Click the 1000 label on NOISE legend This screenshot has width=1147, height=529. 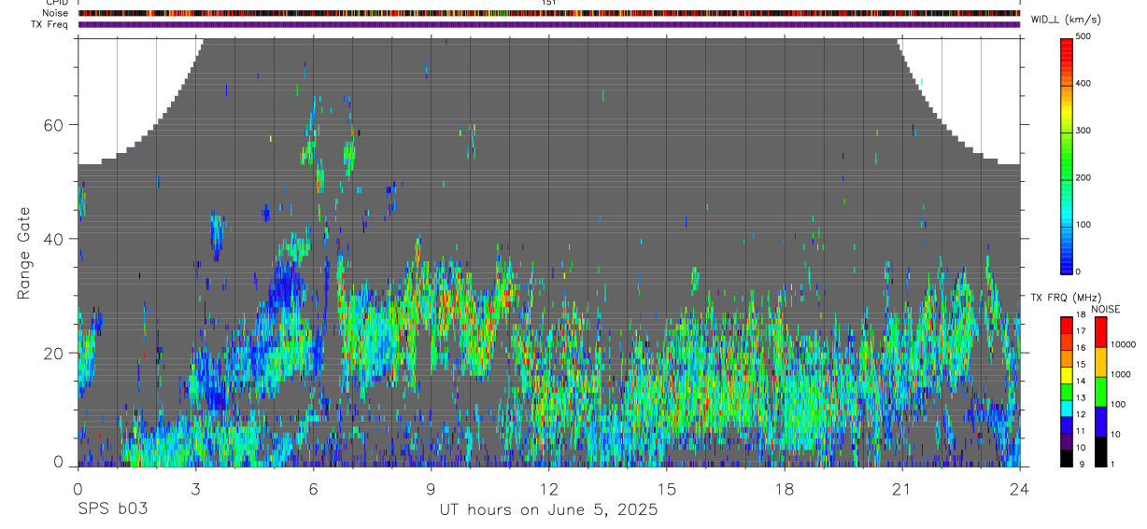coord(1121,374)
